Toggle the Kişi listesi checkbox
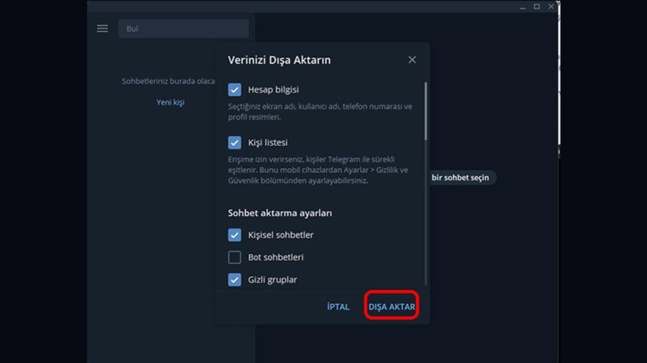This screenshot has width=647, height=363. pos(235,143)
